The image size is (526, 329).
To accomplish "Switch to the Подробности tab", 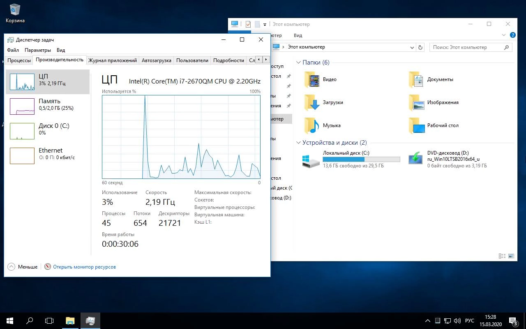I will tap(228, 60).
